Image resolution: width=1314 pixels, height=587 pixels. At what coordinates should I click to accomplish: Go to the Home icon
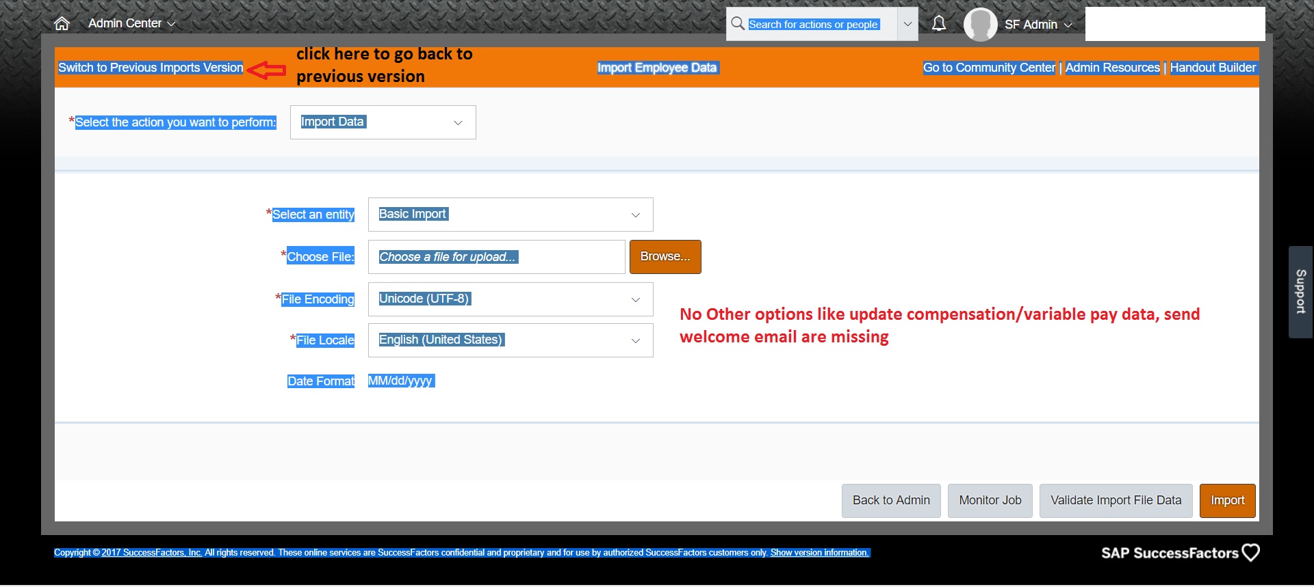coord(62,23)
